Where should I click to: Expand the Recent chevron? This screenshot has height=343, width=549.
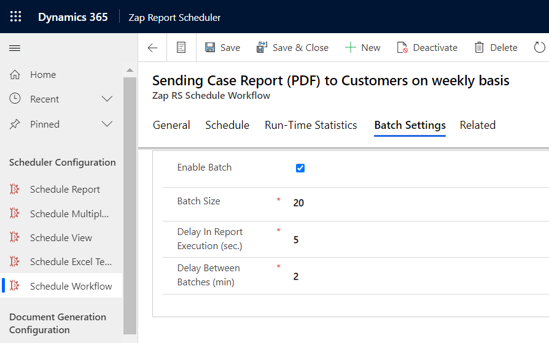click(107, 99)
